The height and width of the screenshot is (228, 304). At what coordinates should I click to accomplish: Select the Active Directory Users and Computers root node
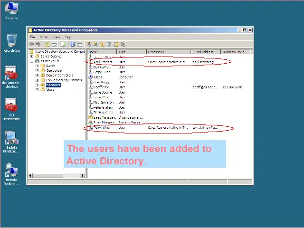click(60, 51)
